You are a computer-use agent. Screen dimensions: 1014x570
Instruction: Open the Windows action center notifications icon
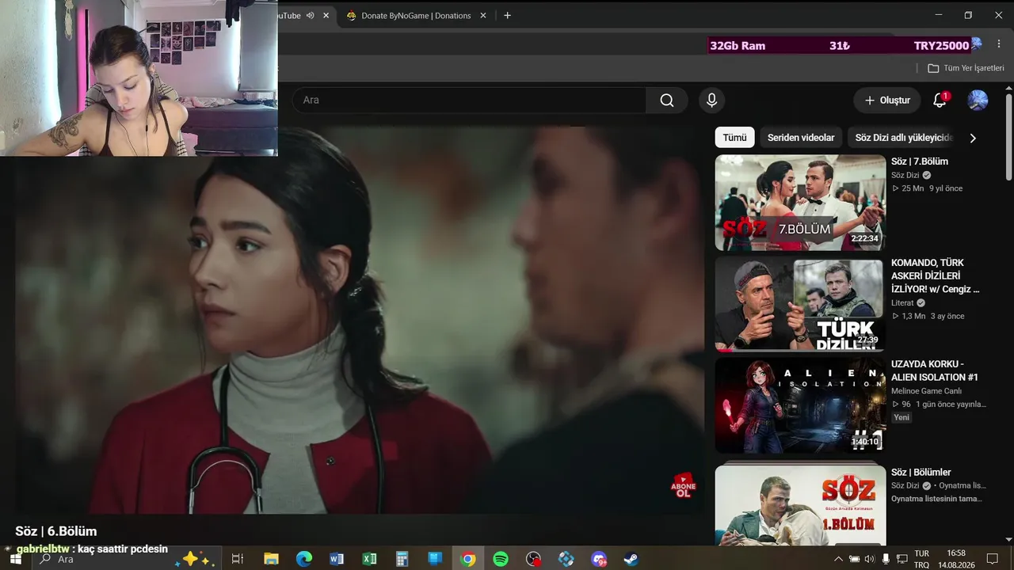(992, 559)
